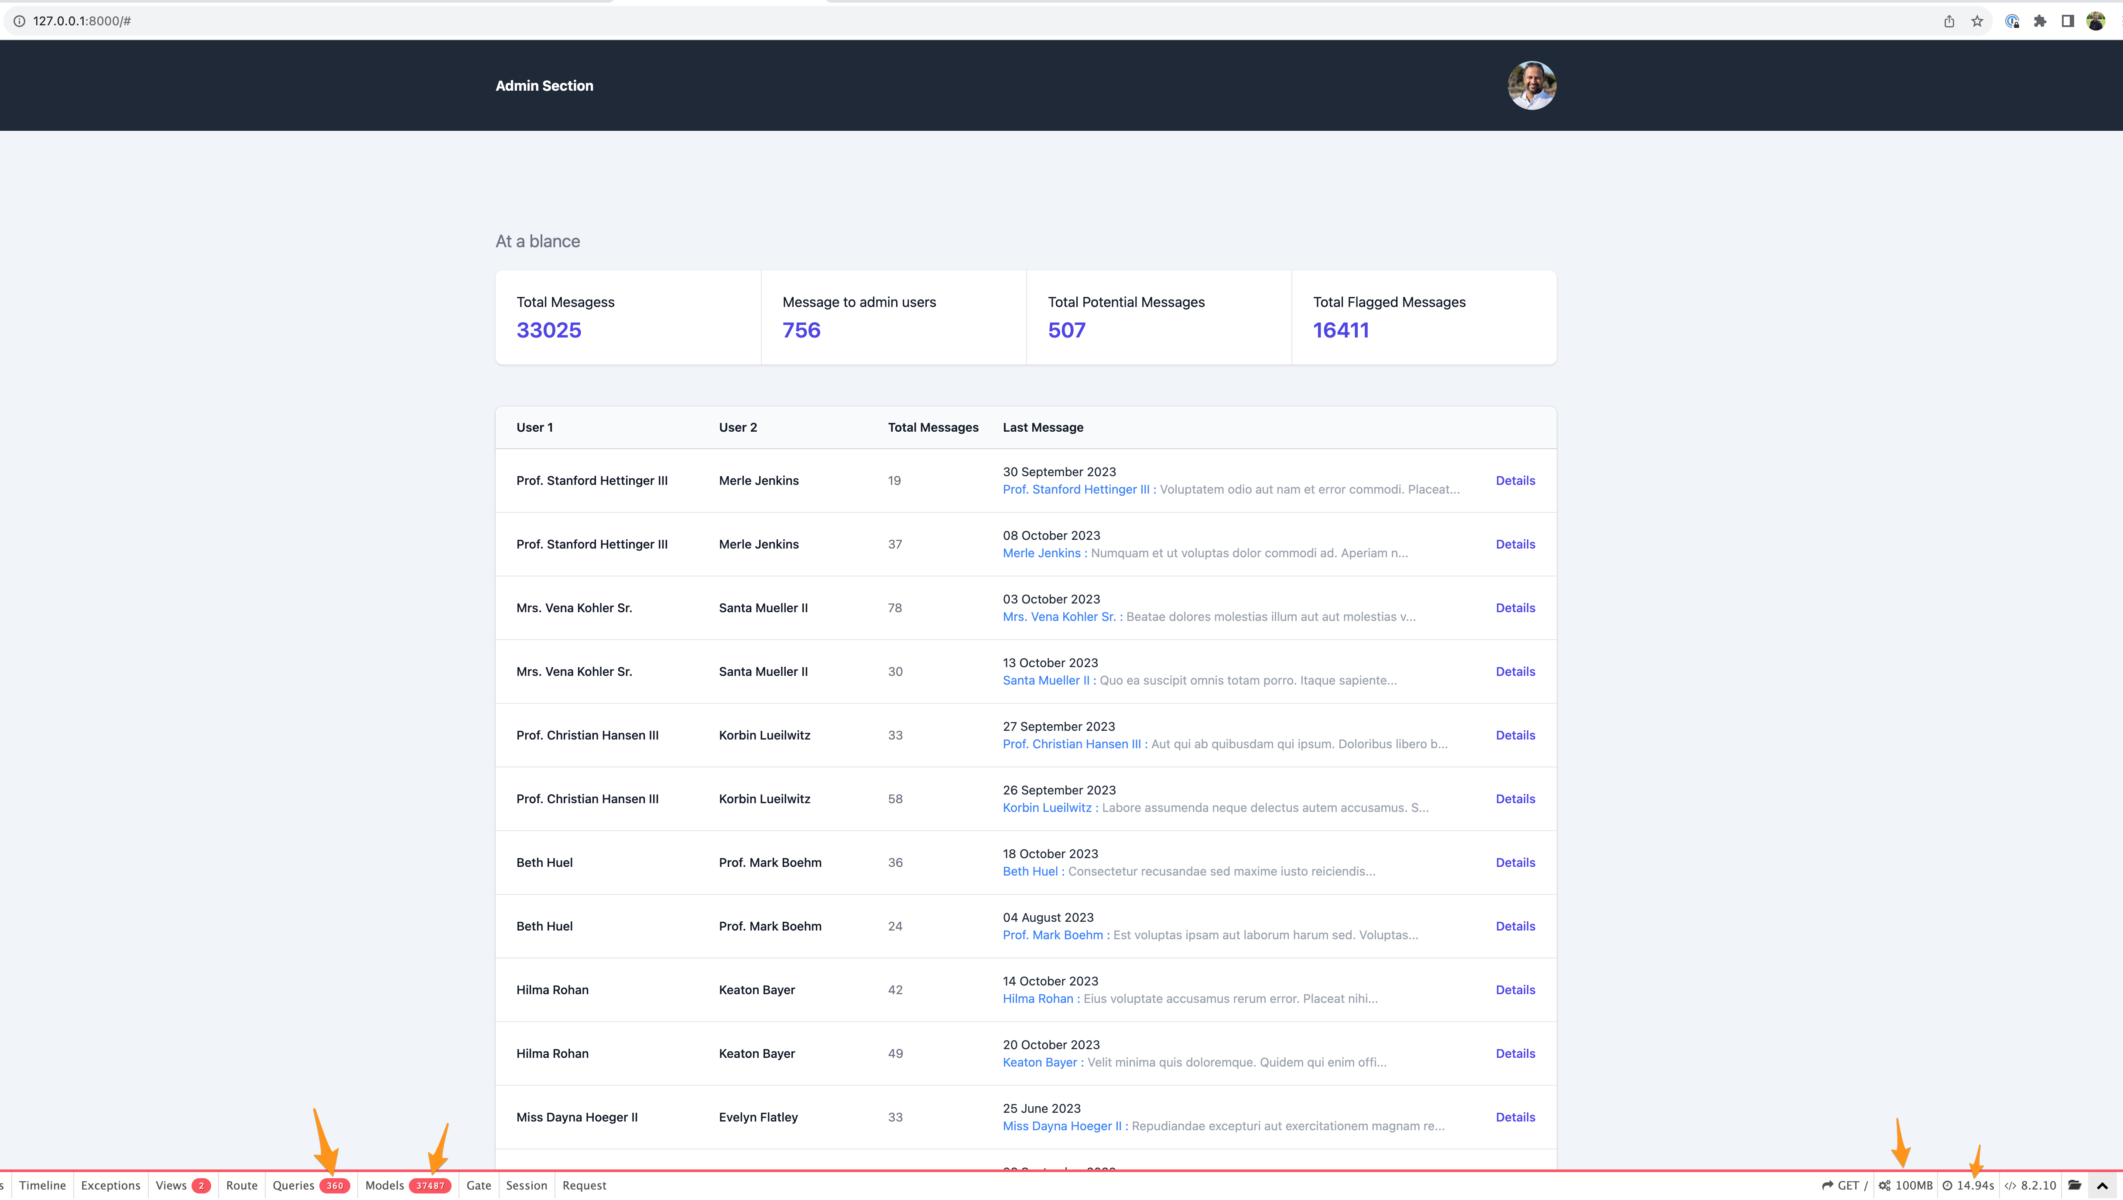
Task: Click the Merle Jenkins last message sender link
Action: (1041, 553)
